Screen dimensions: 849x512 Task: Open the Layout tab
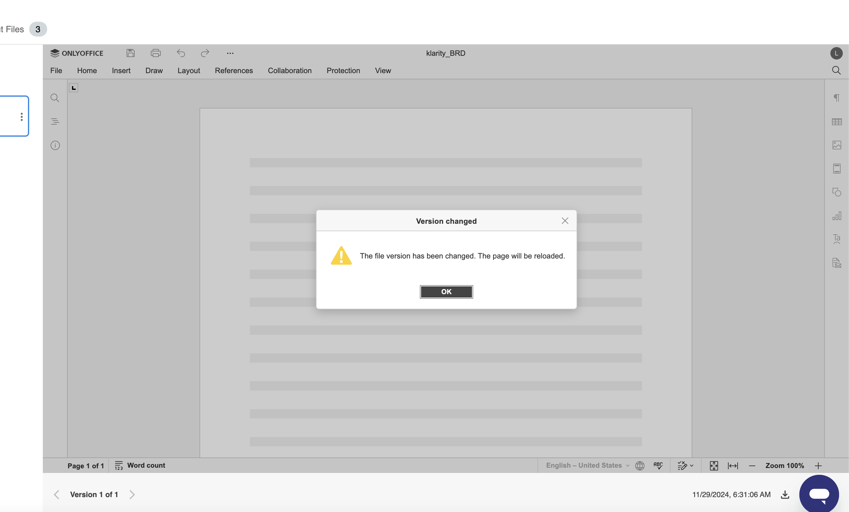(x=189, y=71)
